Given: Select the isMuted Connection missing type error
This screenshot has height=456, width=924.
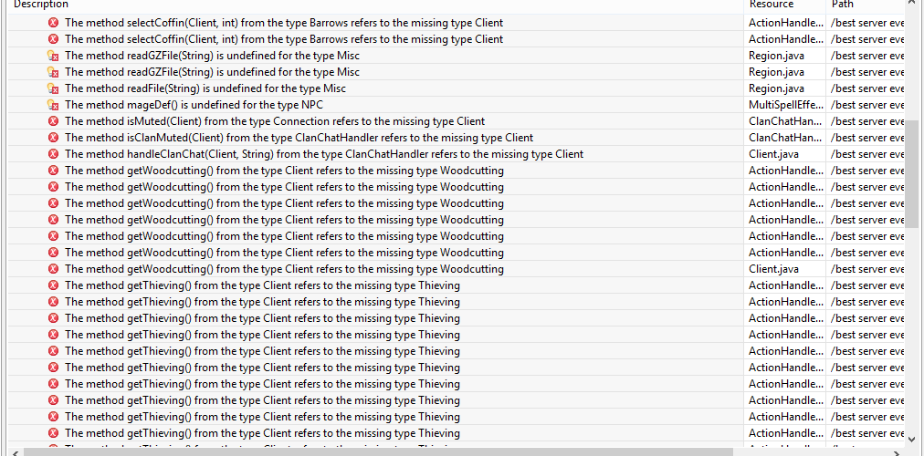Looking at the screenshot, I should [274, 121].
